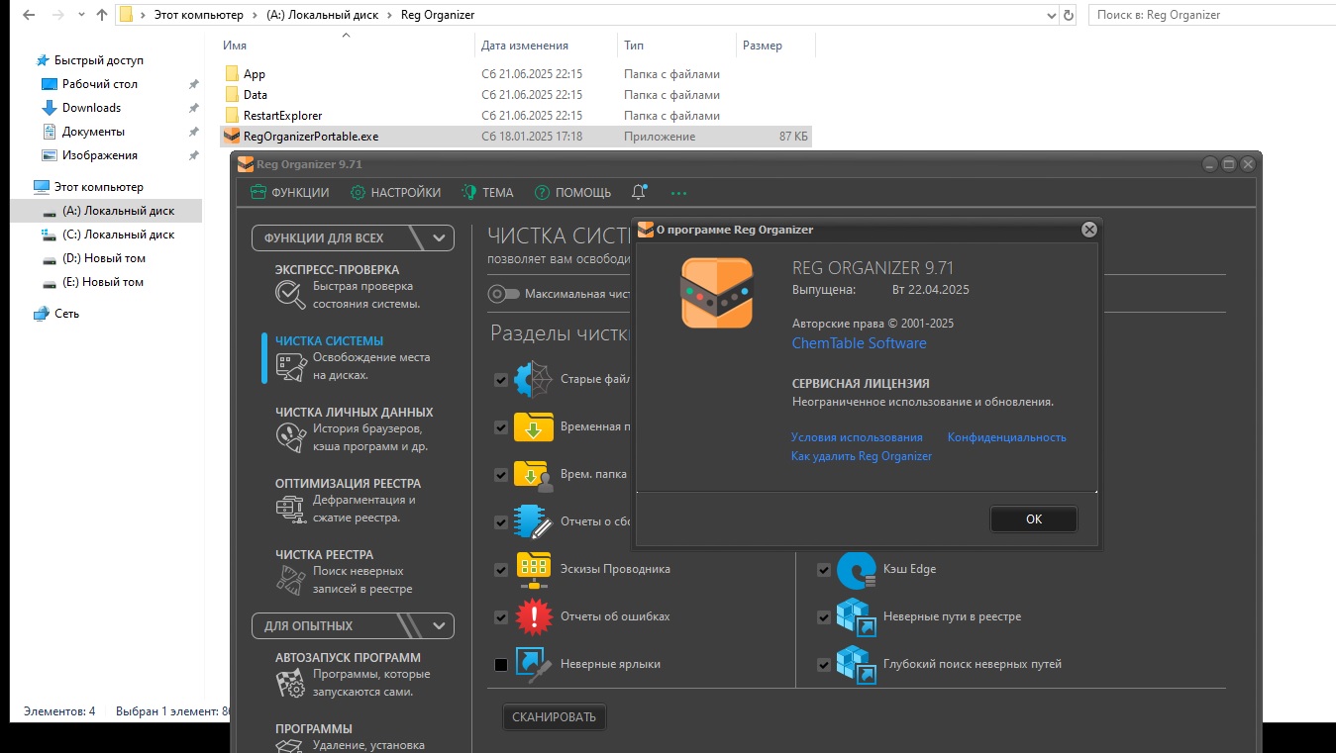This screenshot has height=753, width=1336.
Task: Uncheck the Глубокий поиск неверных путей checkbox
Action: (824, 665)
